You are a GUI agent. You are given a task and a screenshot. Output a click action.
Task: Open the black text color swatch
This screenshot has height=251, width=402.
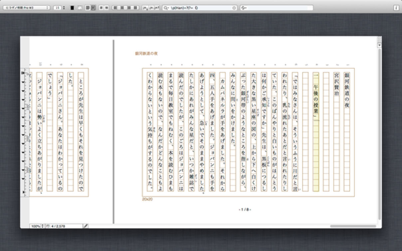[72, 8]
